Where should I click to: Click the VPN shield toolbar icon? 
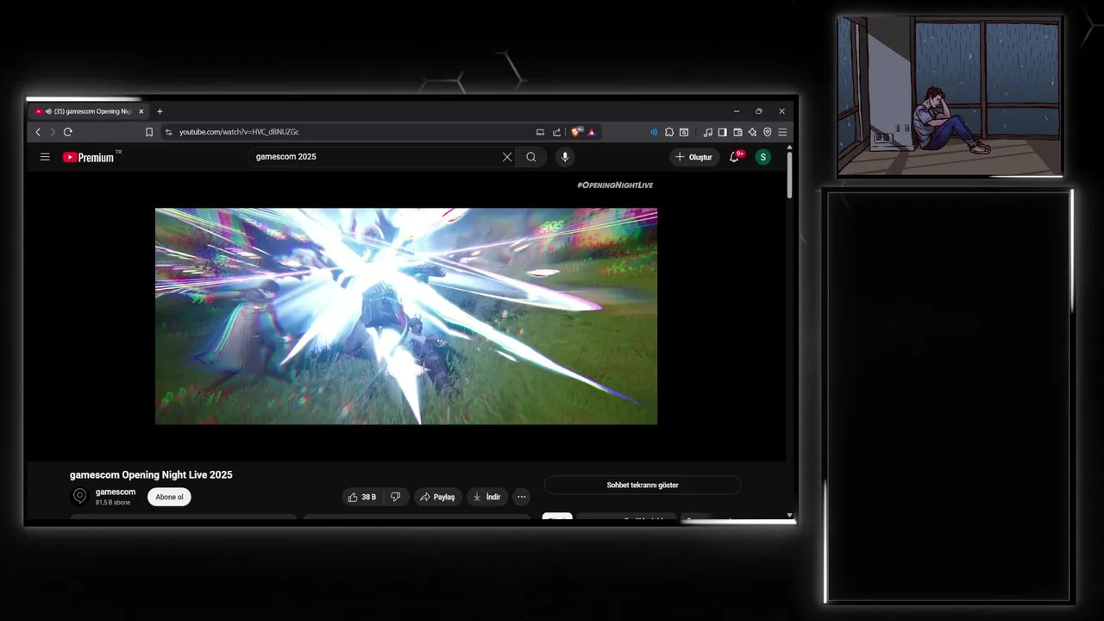point(767,132)
